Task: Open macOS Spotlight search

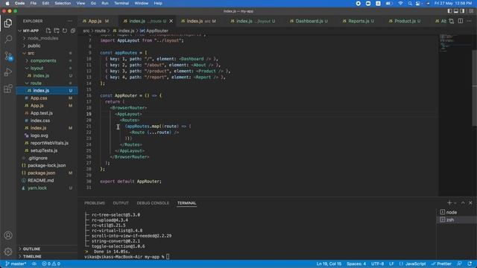Action: [x=410, y=3]
